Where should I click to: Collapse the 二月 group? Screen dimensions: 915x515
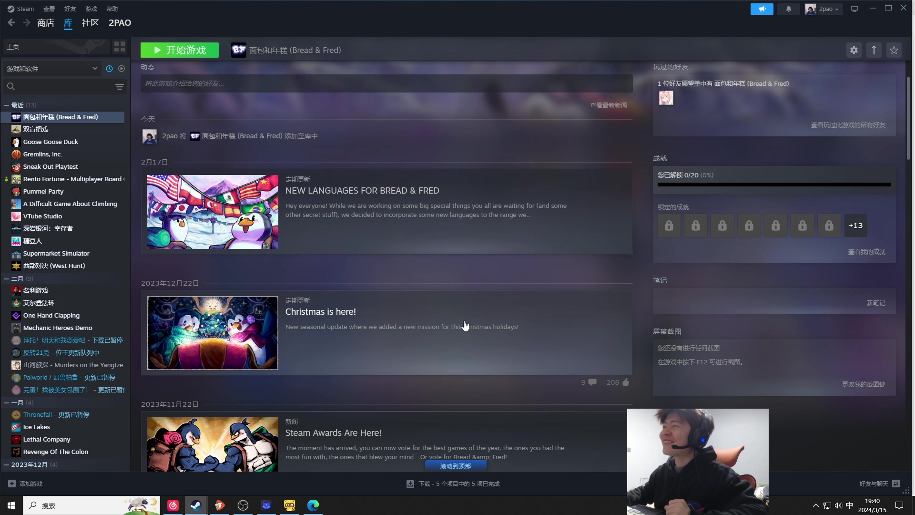pyautogui.click(x=7, y=278)
